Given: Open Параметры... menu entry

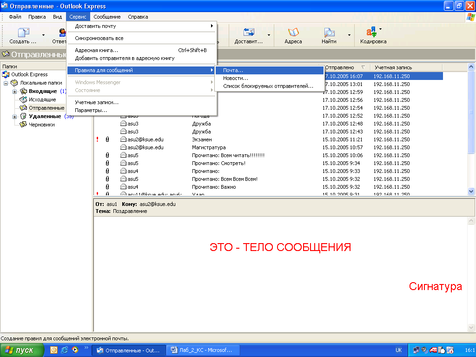Looking at the screenshot, I should pyautogui.click(x=141, y=111).
